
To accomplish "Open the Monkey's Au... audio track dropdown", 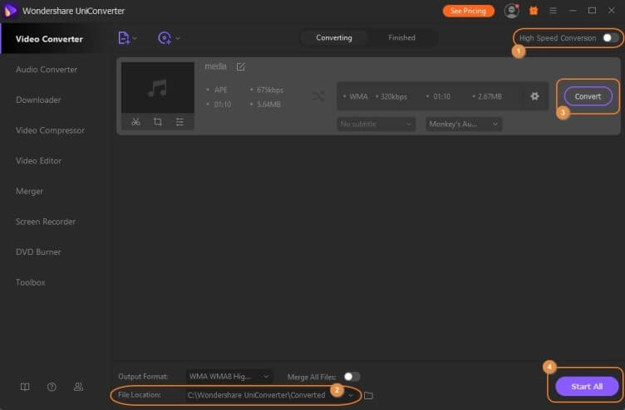I will [464, 124].
